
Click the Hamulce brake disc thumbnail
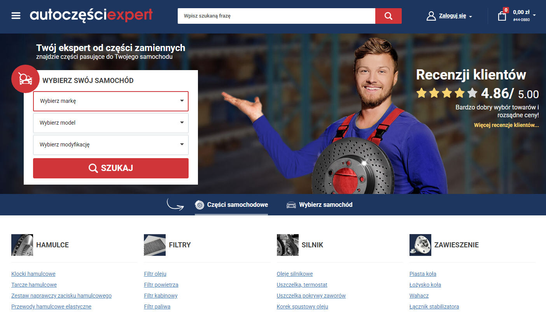22,245
